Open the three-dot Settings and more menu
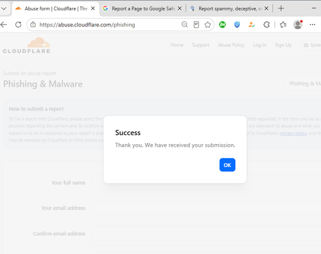Image resolution: width=321 pixels, height=254 pixels. tap(312, 24)
